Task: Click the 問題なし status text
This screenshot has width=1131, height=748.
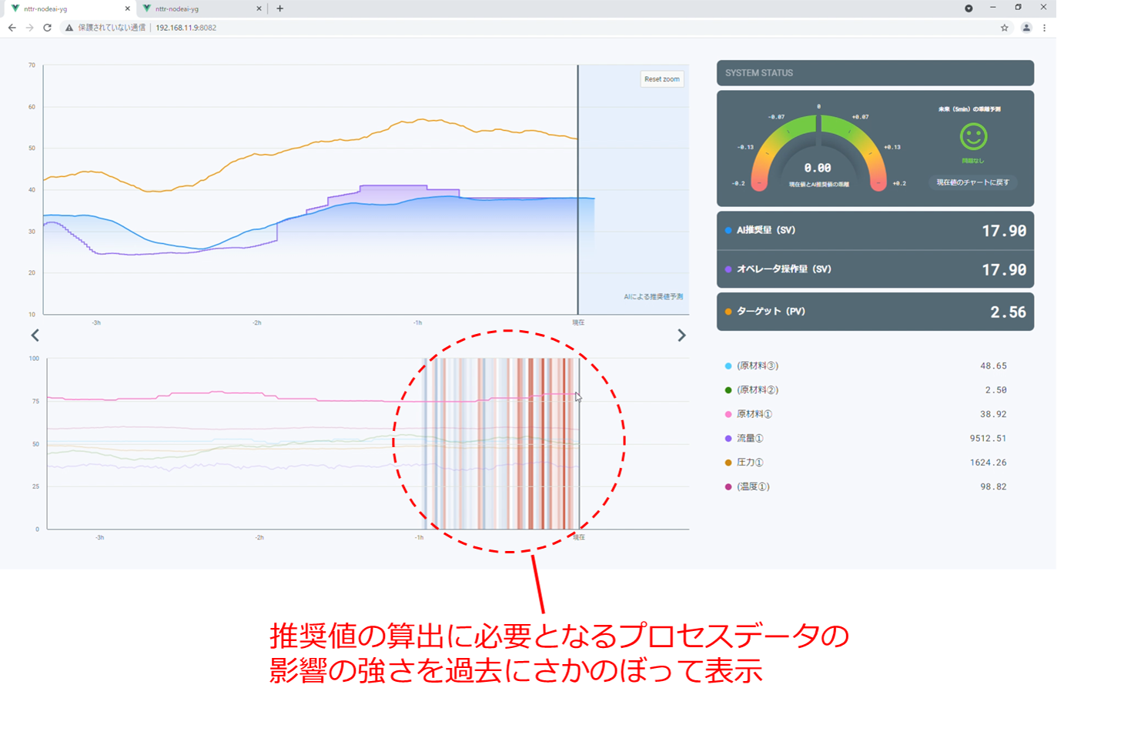Action: point(973,161)
